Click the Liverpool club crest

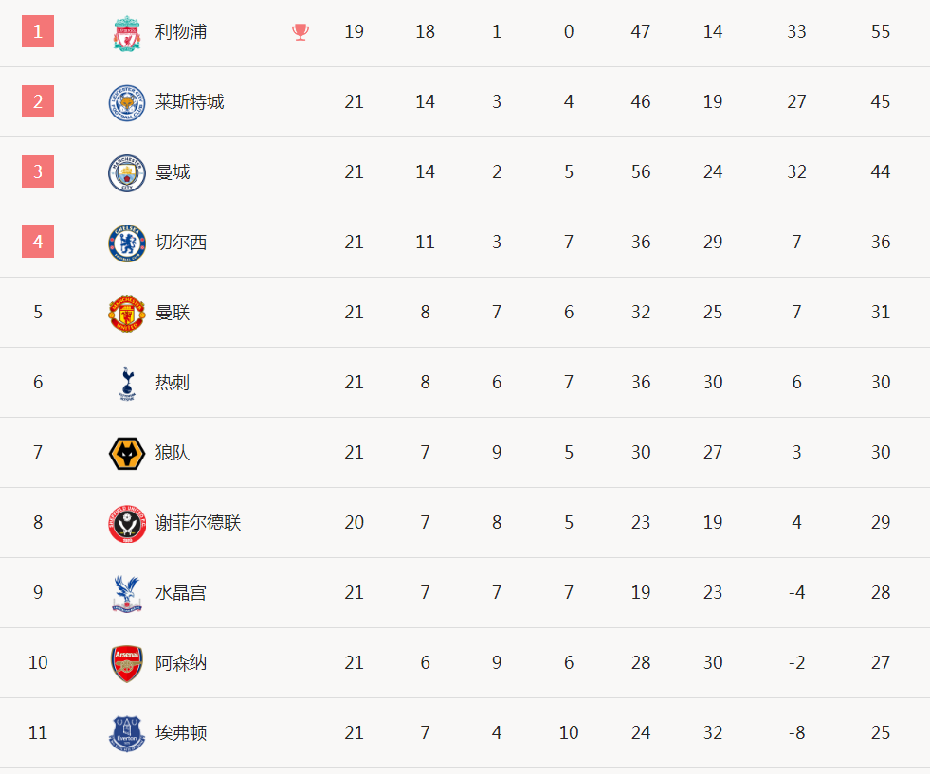(x=126, y=33)
